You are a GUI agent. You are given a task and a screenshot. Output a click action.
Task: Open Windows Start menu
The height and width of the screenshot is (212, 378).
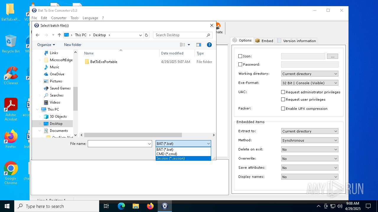pyautogui.click(x=7, y=206)
